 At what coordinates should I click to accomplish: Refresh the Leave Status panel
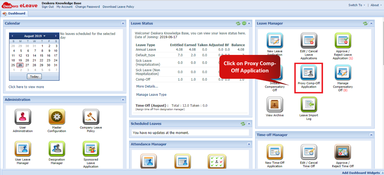pos(238,23)
